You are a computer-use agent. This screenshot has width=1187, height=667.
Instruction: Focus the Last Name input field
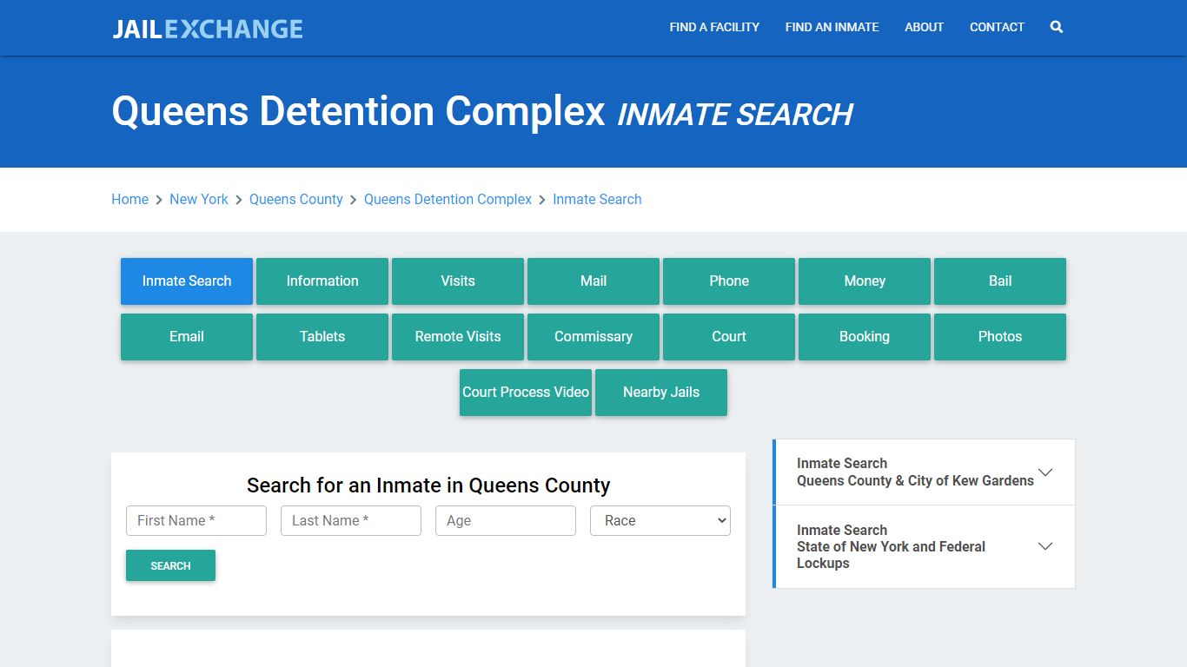[x=351, y=521]
